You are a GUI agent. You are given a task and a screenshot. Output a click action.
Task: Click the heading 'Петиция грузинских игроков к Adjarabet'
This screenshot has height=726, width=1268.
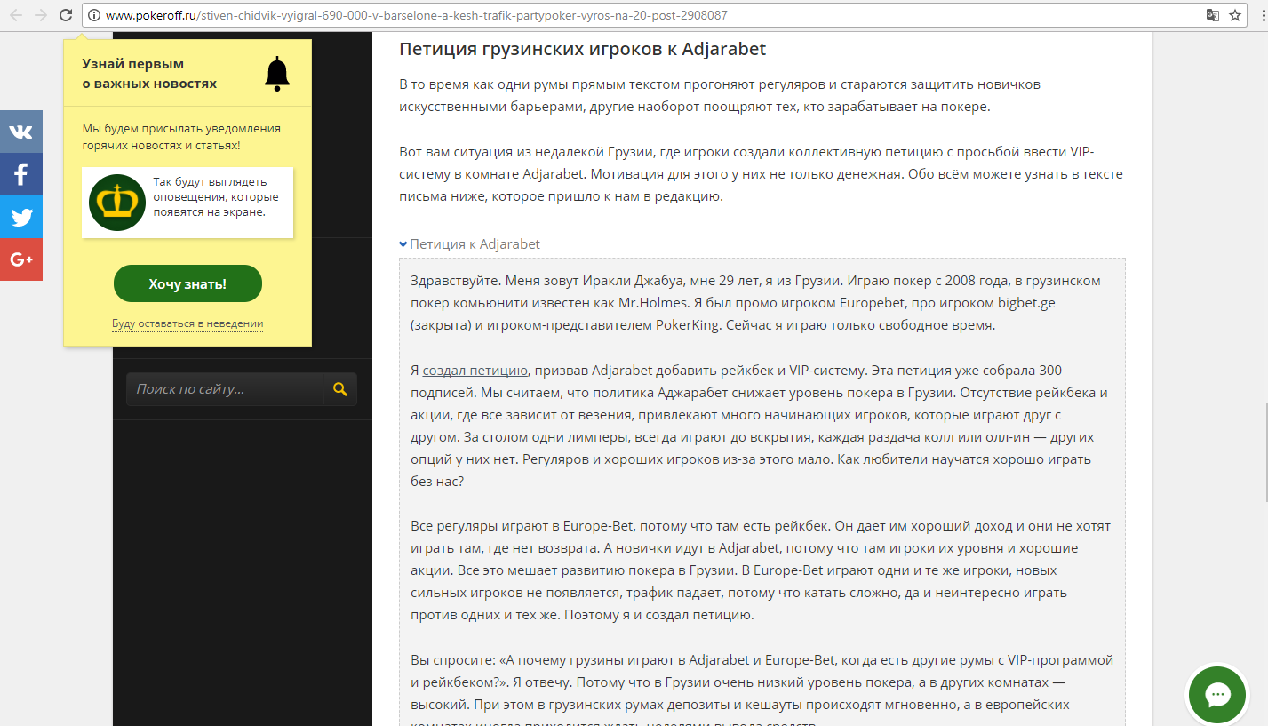click(x=582, y=49)
